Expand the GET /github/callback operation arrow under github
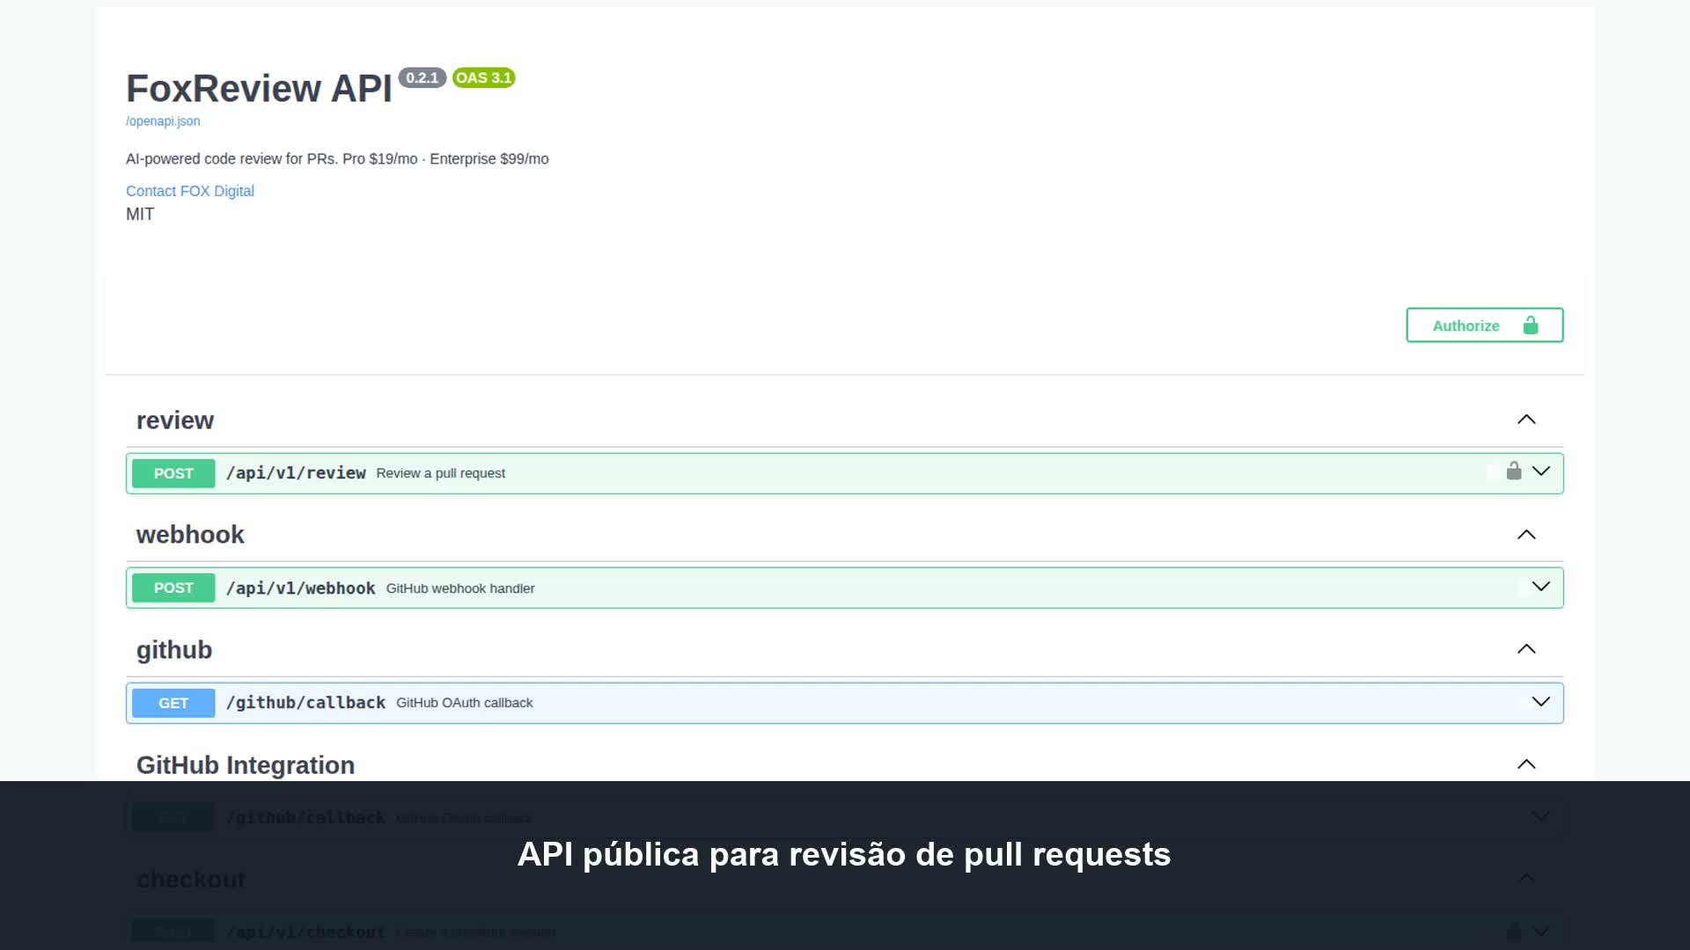 click(x=1541, y=702)
